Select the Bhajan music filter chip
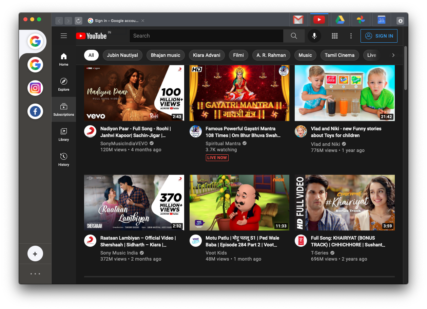This screenshot has height=309, width=427. point(166,55)
